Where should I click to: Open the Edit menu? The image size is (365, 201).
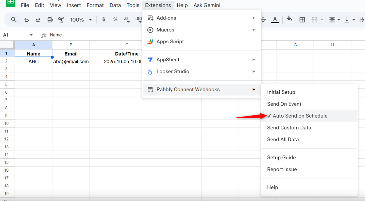click(39, 5)
